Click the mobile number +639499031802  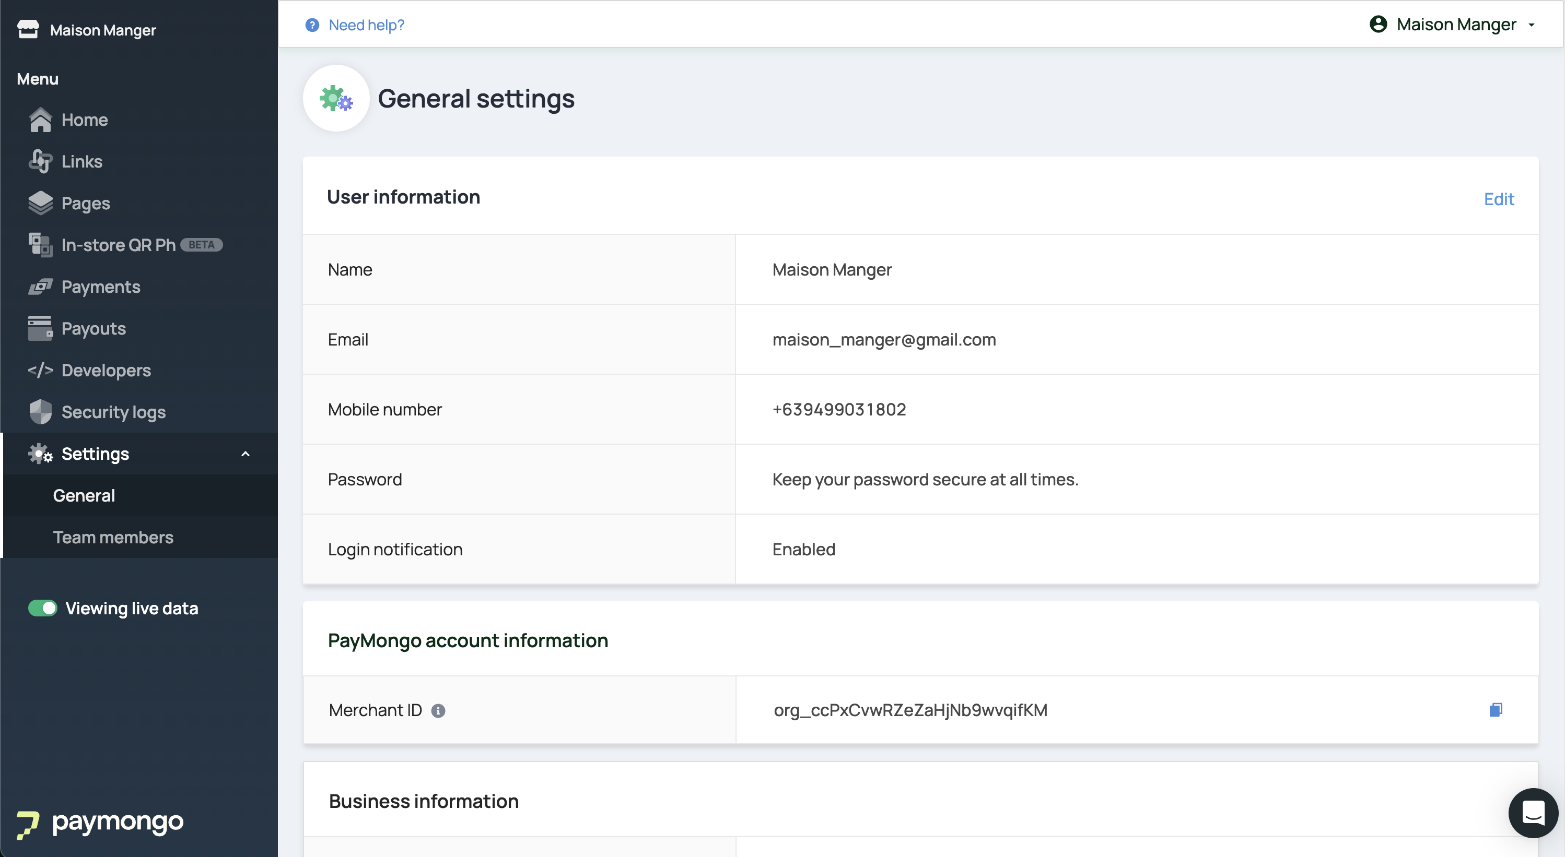click(x=839, y=409)
